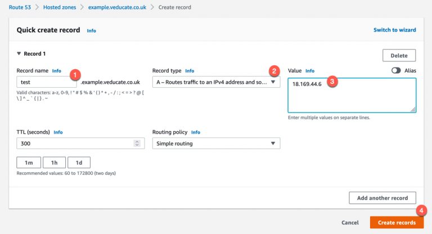Image resolution: width=432 pixels, height=234 pixels.
Task: Focus the Value text area
Action: [x=352, y=96]
